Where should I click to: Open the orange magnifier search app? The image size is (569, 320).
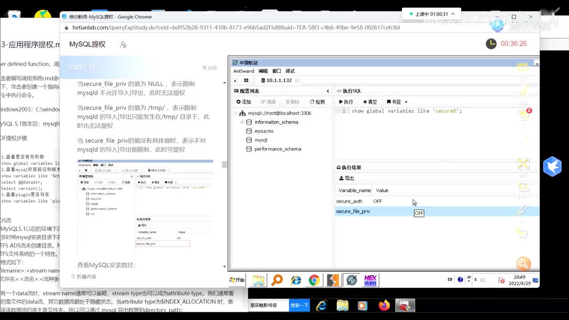click(277, 280)
